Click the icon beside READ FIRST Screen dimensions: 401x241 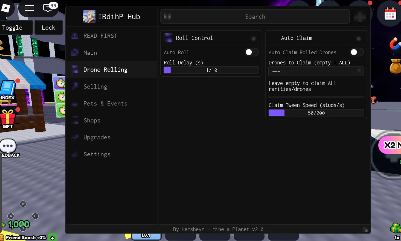pos(75,36)
